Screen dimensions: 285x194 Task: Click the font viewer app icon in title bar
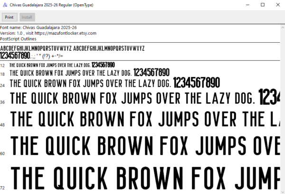(x=5, y=5)
